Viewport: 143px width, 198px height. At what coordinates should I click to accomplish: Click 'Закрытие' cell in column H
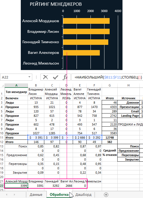tap(129, 160)
